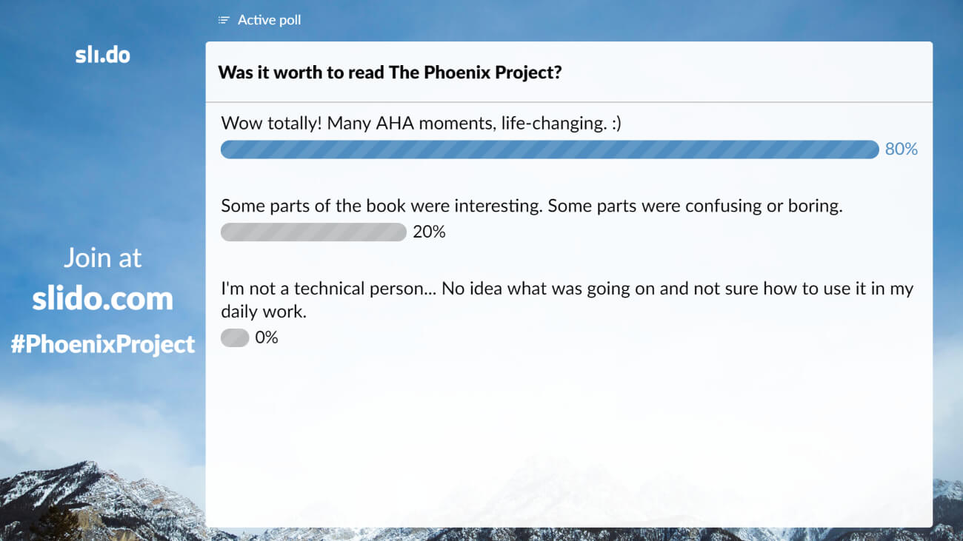This screenshot has width=963, height=541.
Task: Select the "Wow totally! Many AHA moments" answer
Action: [x=421, y=123]
